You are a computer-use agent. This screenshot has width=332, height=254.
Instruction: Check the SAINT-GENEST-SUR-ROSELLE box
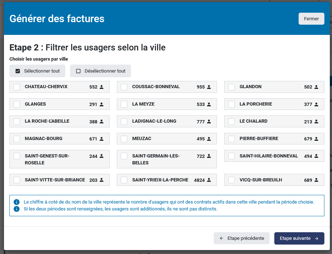point(17,156)
